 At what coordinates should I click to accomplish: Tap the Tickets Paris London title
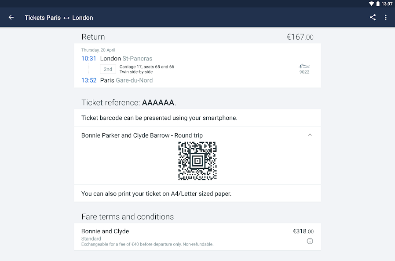point(59,18)
